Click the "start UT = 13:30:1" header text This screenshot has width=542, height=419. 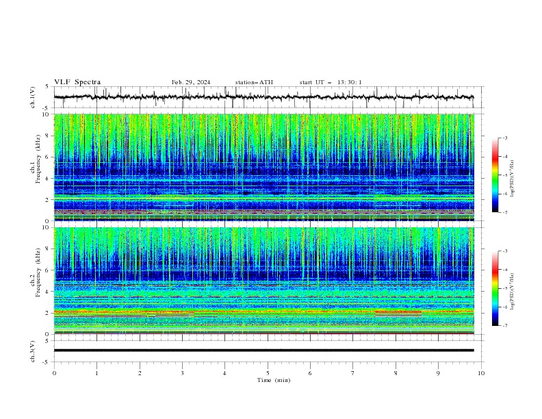click(331, 82)
